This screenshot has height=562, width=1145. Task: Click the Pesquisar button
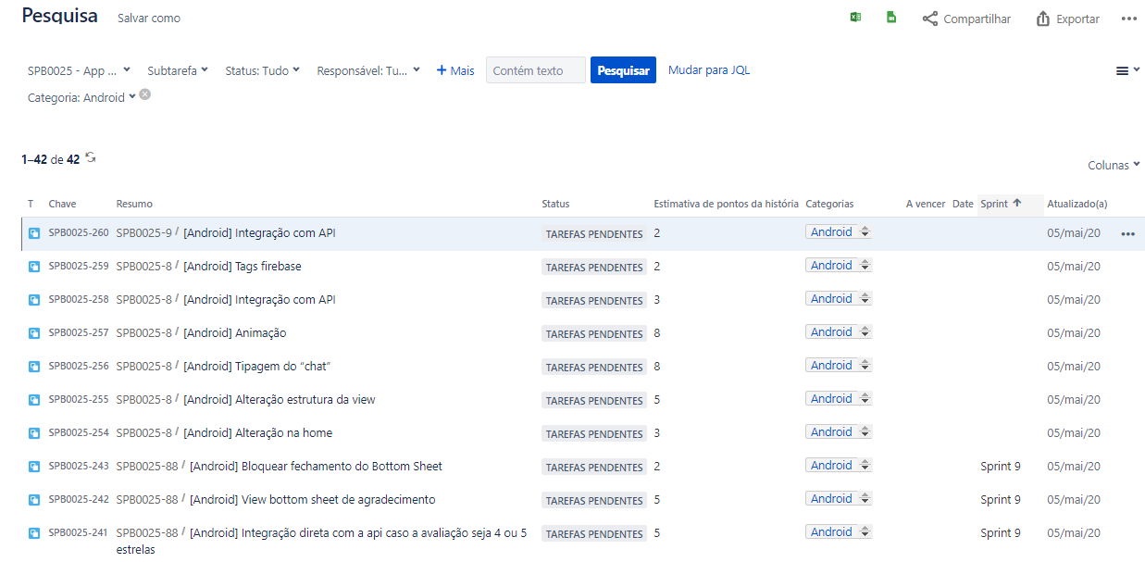click(x=623, y=70)
